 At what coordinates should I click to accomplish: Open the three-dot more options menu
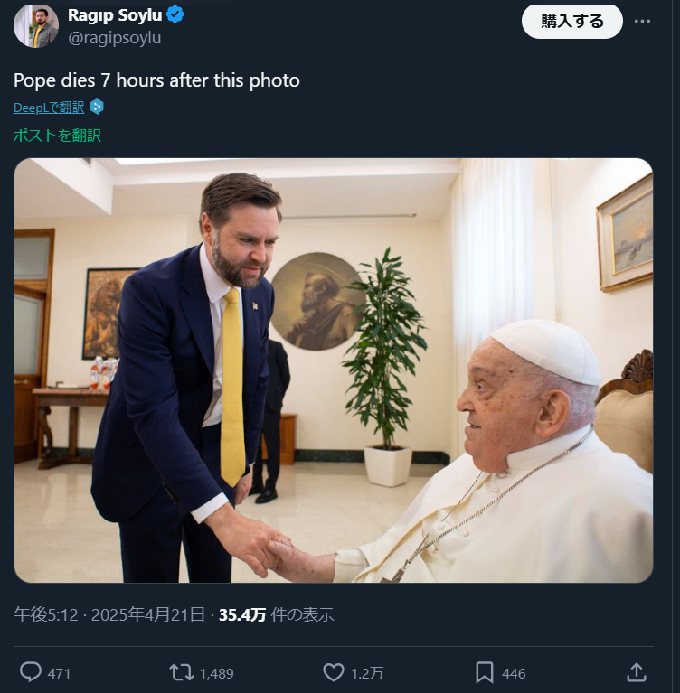pyautogui.click(x=642, y=22)
